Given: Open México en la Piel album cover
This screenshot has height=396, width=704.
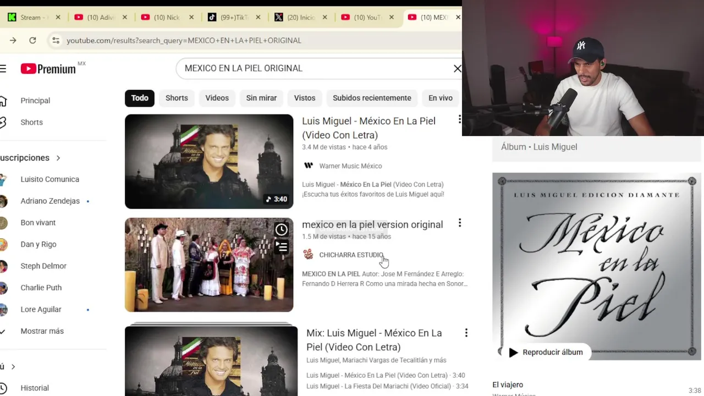Looking at the screenshot, I should click(597, 266).
